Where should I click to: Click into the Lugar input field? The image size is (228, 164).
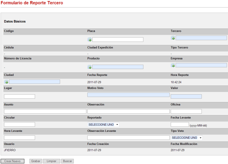[x=20, y=96]
